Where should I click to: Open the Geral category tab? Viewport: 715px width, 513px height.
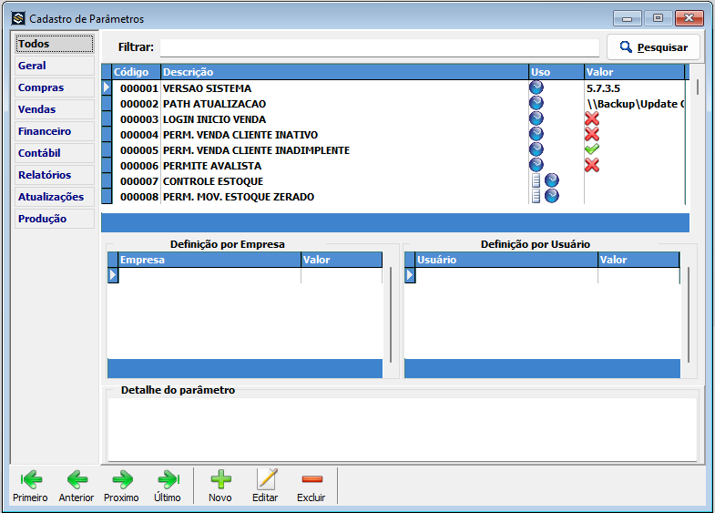[54, 66]
